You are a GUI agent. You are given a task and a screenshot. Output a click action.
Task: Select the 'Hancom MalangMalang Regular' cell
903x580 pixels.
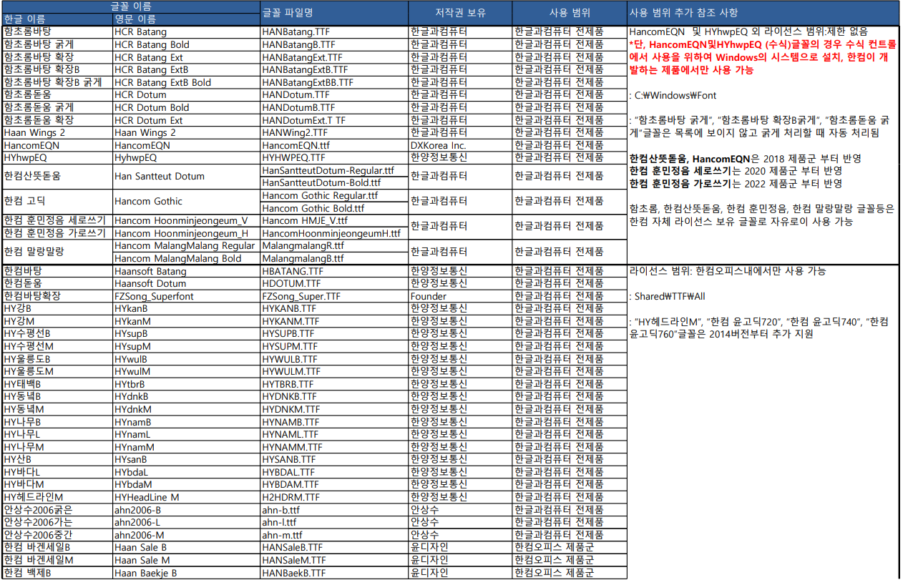coord(186,245)
